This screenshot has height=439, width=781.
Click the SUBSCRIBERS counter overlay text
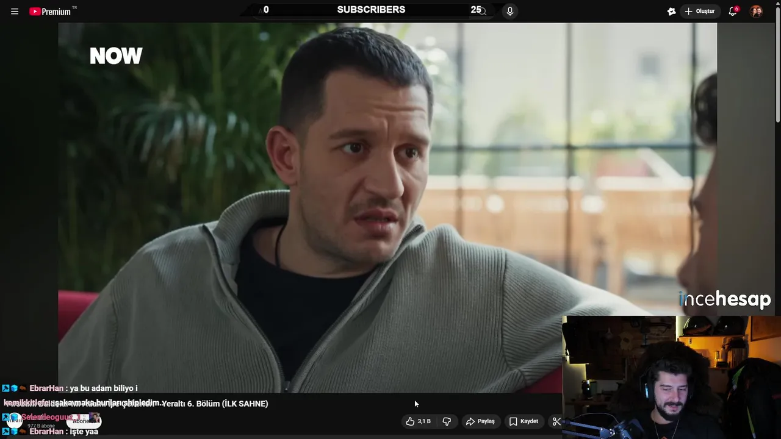[371, 10]
